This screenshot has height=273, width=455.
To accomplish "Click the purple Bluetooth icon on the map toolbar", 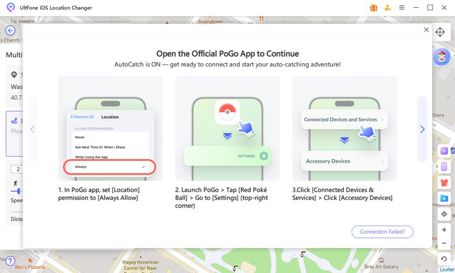I will coord(444,151).
